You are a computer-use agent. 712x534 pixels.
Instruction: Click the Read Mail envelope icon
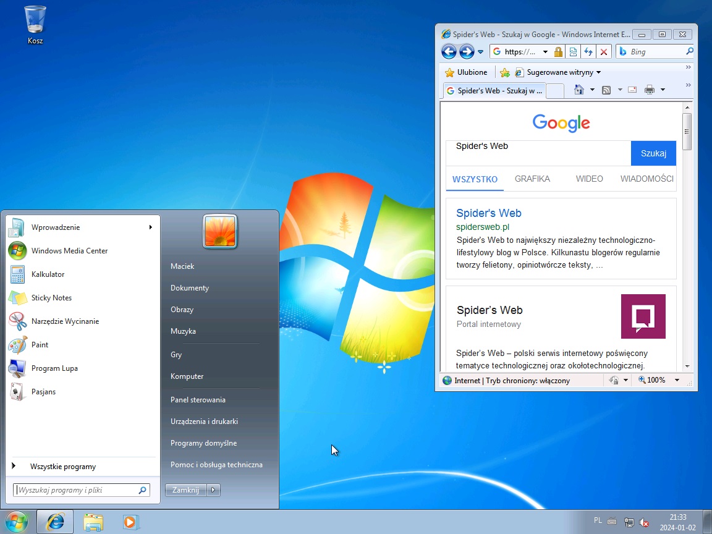(632, 90)
